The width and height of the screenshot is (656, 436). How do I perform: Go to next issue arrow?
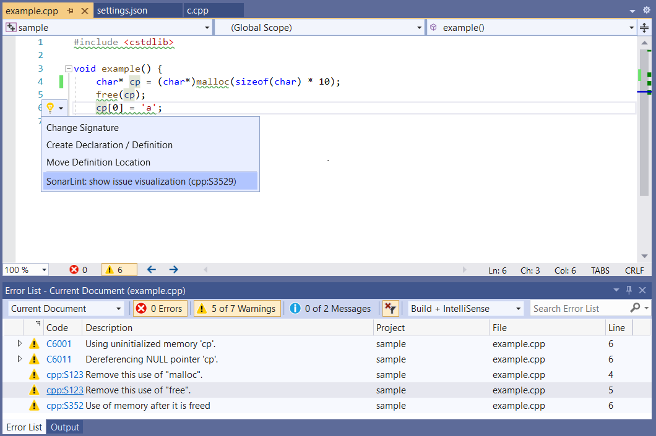pyautogui.click(x=174, y=270)
